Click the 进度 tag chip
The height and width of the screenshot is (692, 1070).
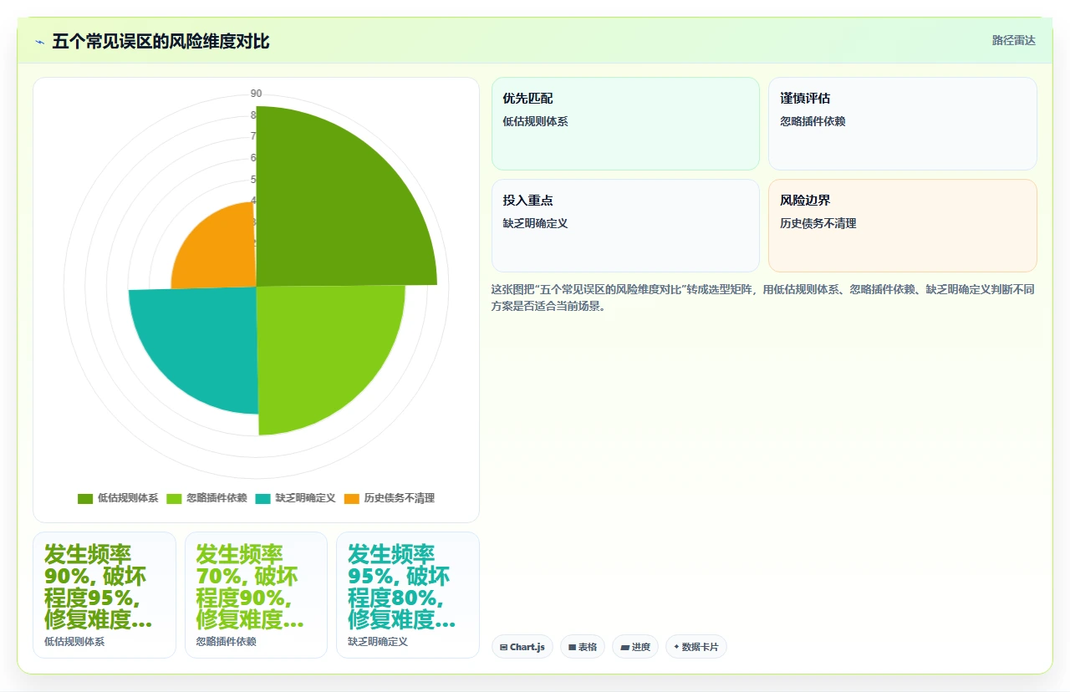tap(635, 647)
